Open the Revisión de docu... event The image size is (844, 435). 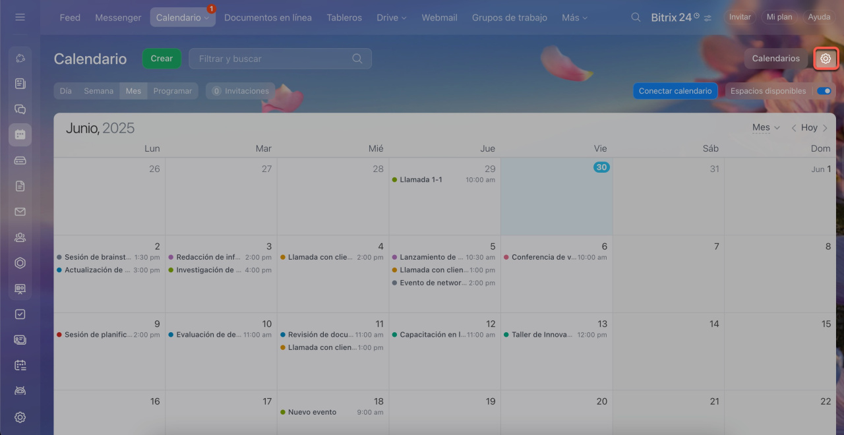pos(332,335)
